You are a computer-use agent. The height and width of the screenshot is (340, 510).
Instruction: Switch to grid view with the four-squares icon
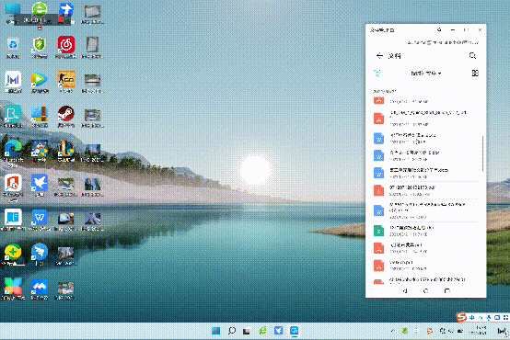coord(475,74)
